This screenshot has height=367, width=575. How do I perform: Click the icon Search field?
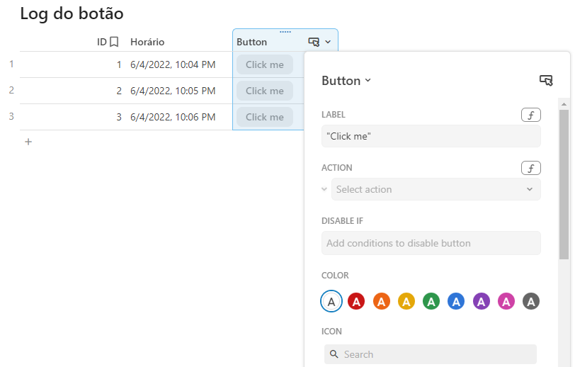[430, 354]
